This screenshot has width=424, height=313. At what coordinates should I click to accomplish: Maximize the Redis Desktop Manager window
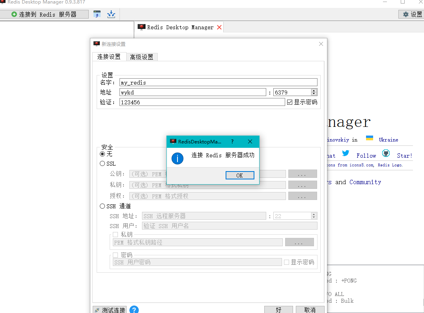(x=403, y=2)
